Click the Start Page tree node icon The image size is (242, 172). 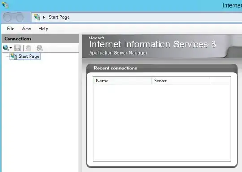tap(14, 56)
